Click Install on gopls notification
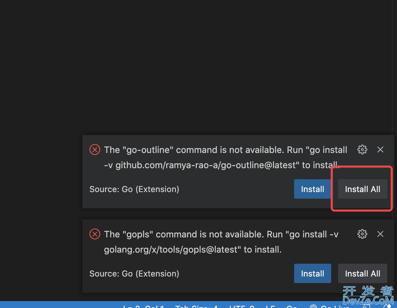The width and height of the screenshot is (397, 308). click(312, 274)
